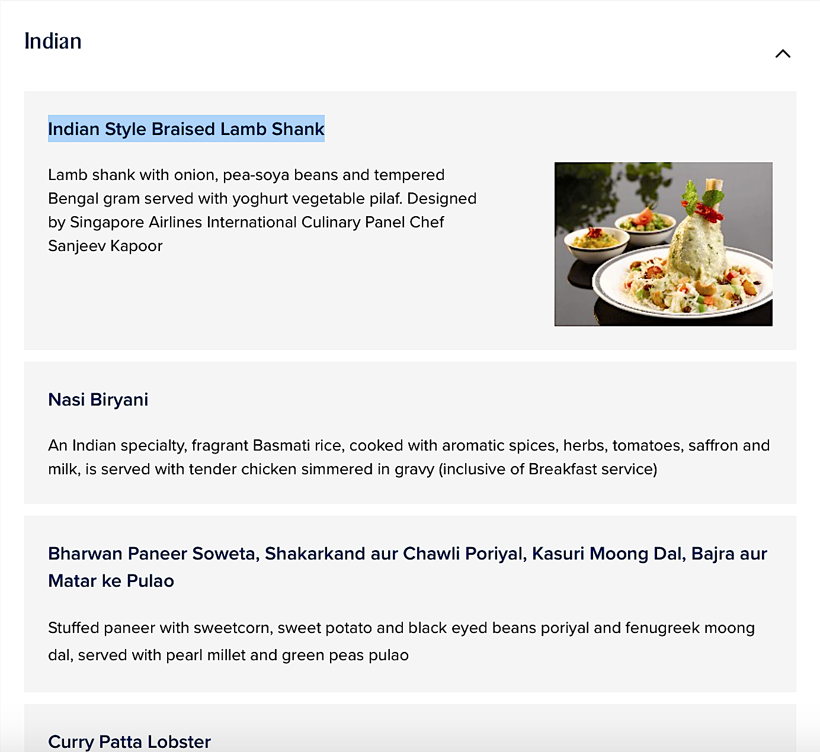Screen dimensions: 820x752
Task: Click the Nasi Biryani card panel
Action: (x=410, y=433)
